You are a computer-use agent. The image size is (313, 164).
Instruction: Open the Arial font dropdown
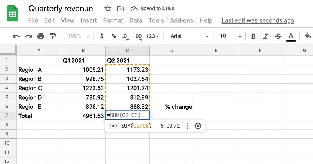[190, 36]
